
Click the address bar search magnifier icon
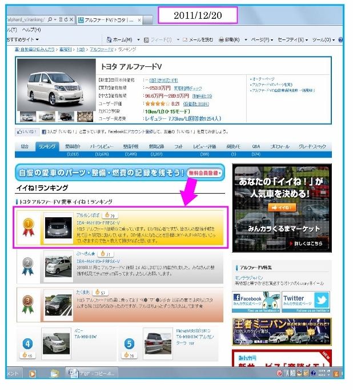(50, 19)
